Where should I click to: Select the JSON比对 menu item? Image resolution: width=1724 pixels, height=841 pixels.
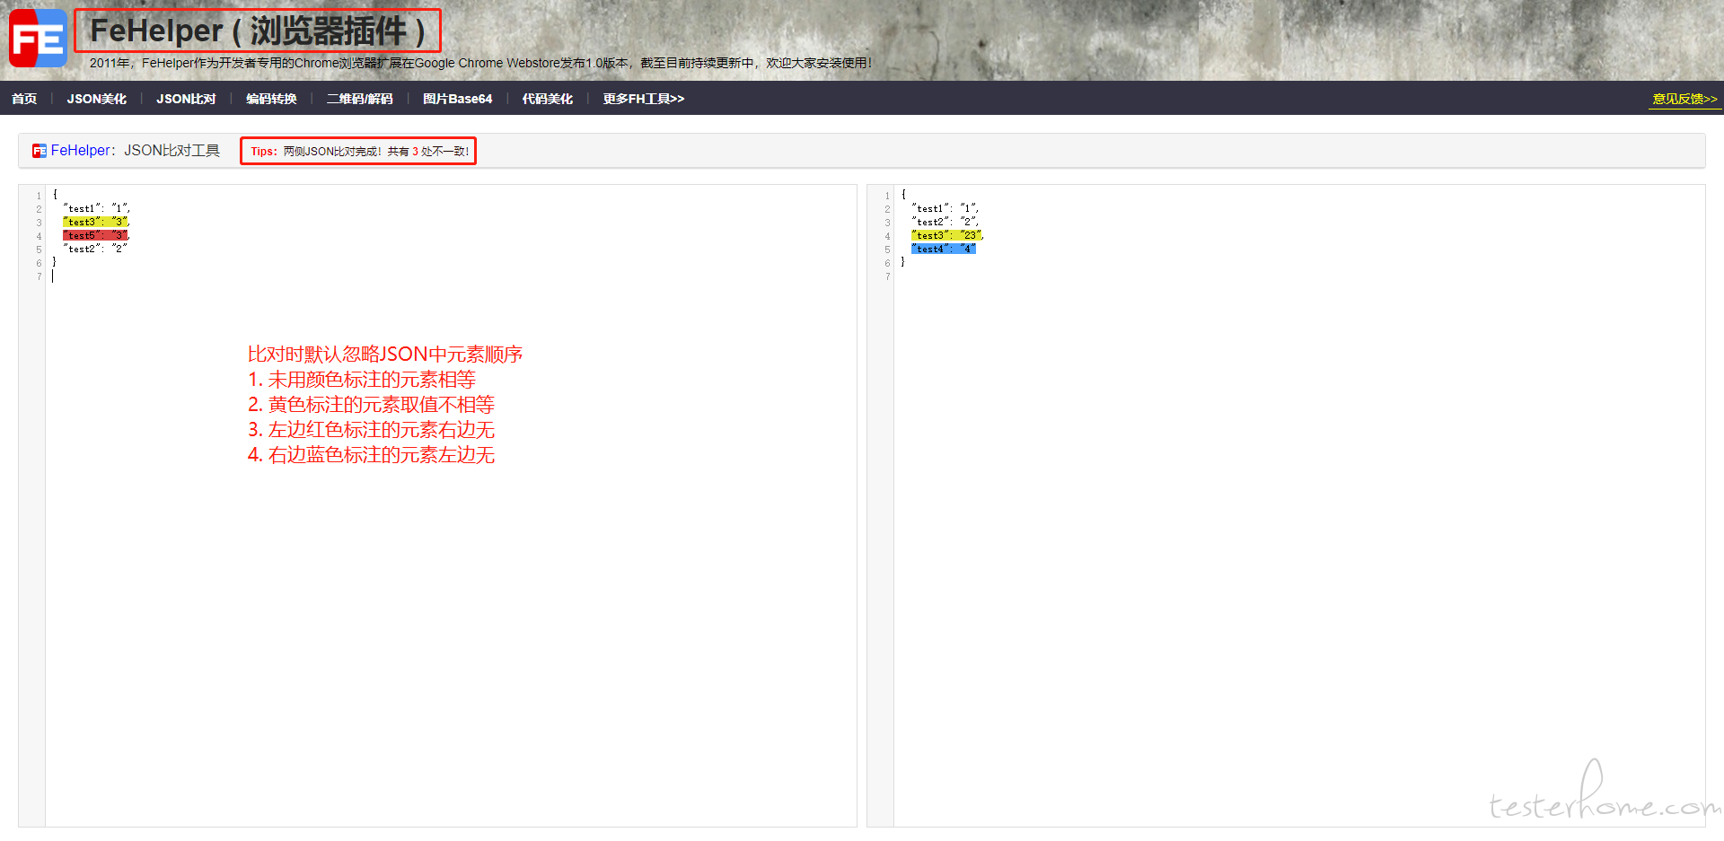(186, 99)
